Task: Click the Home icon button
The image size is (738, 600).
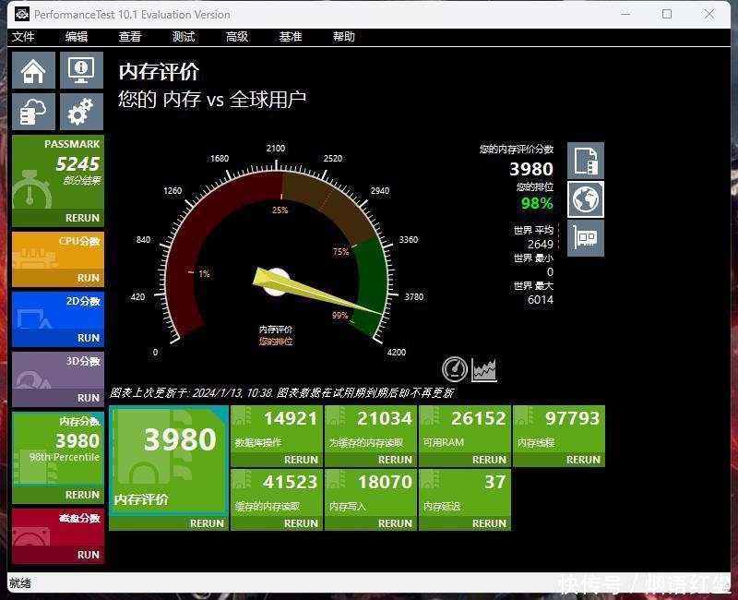Action: 33,71
